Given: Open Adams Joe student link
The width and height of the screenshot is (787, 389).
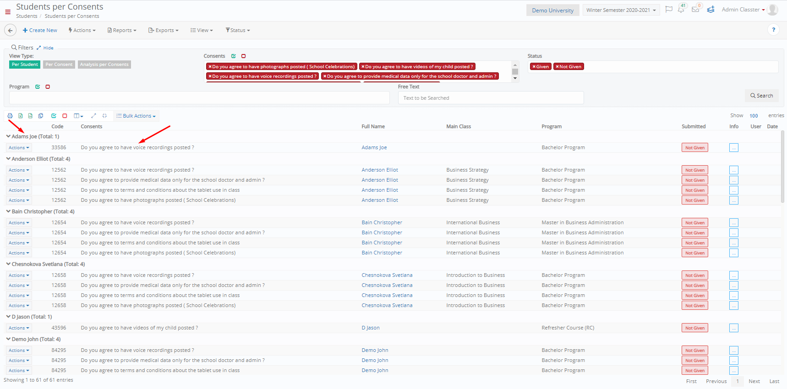Looking at the screenshot, I should tap(374, 147).
